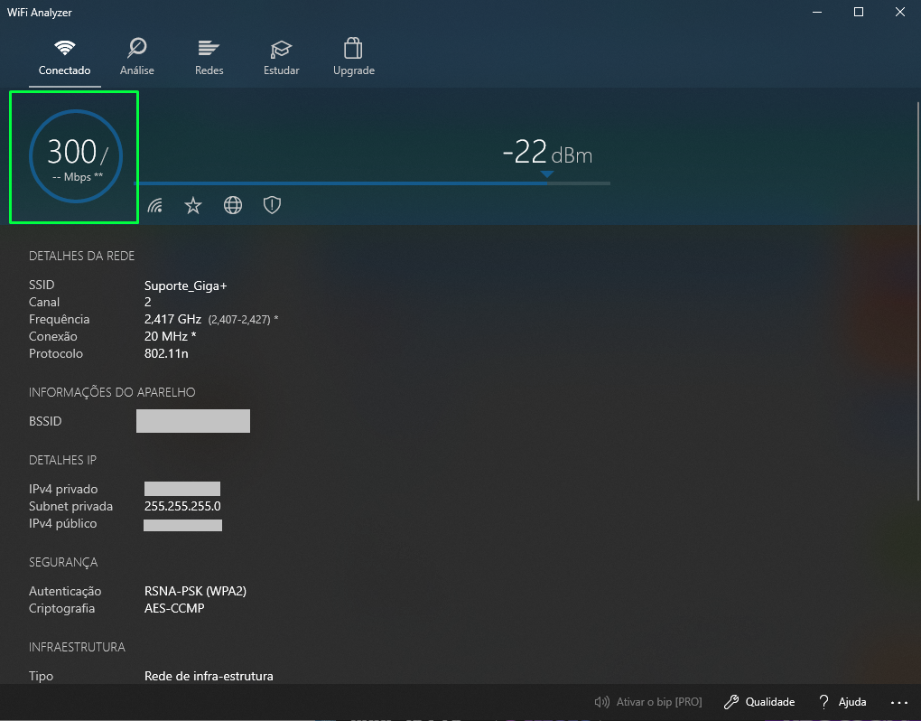This screenshot has width=921, height=721.
Task: Open the Estudar graduation cap tab
Action: [281, 57]
